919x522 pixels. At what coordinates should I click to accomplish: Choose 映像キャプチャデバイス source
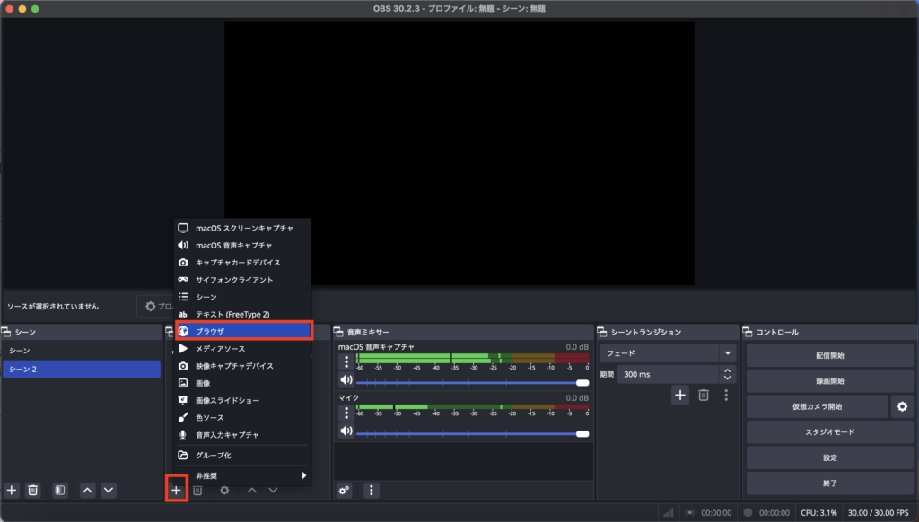(x=242, y=366)
